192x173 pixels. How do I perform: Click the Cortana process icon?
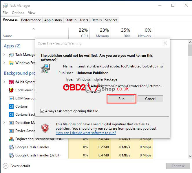tap(11, 106)
